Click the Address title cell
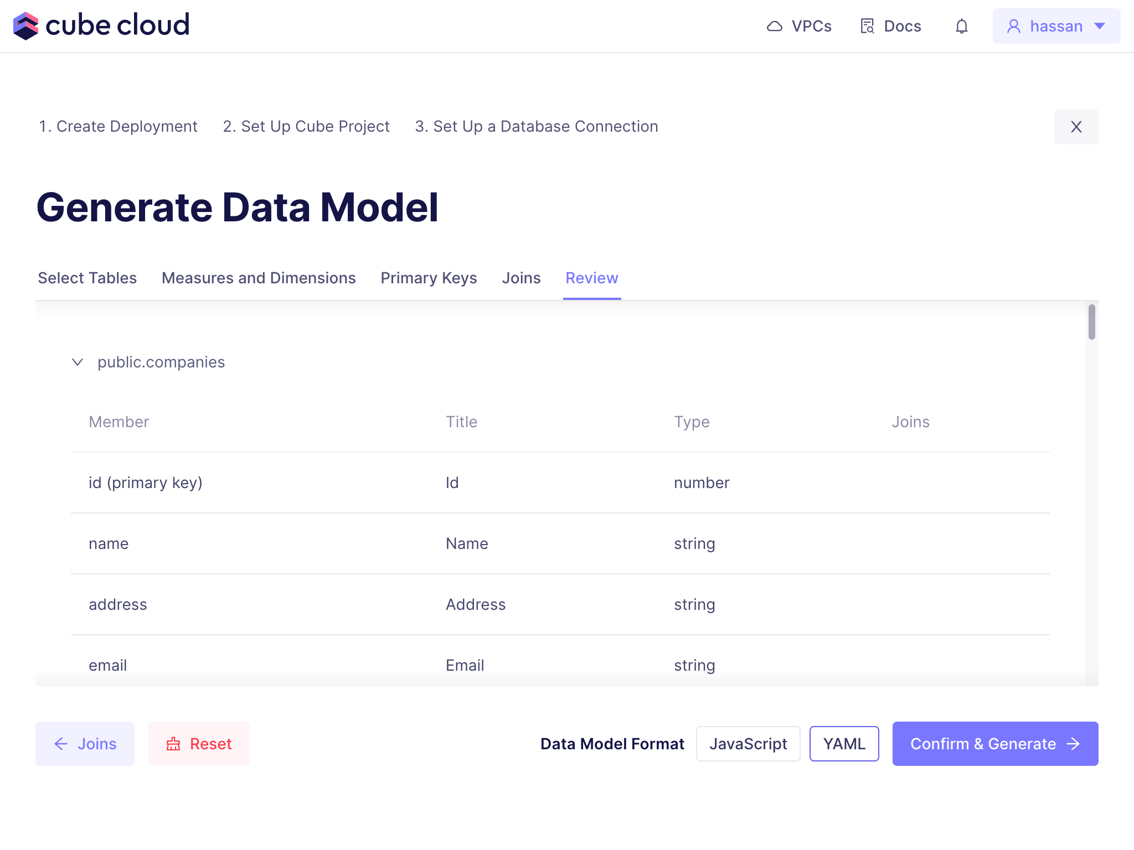 click(476, 604)
